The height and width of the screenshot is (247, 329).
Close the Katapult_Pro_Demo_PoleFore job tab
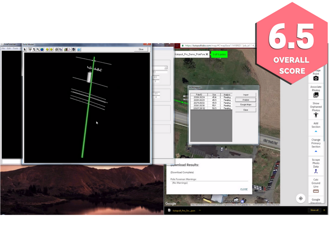pyautogui.click(x=207, y=54)
